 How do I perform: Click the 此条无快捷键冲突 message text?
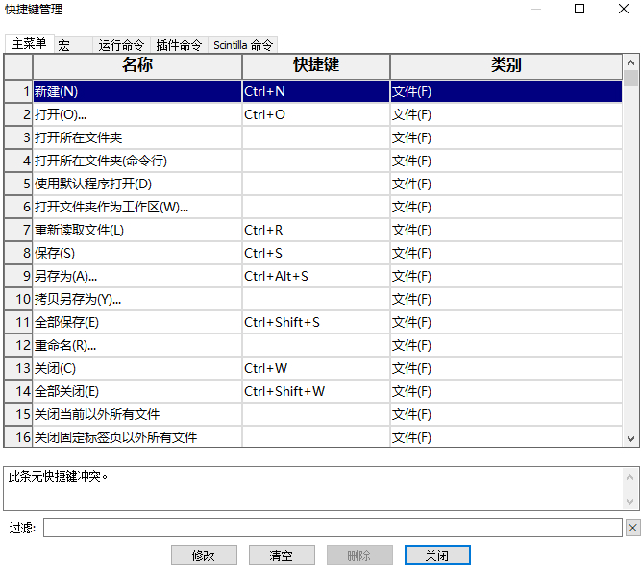pyautogui.click(x=58, y=477)
